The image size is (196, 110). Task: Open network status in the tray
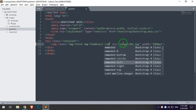pyautogui.click(x=172, y=107)
